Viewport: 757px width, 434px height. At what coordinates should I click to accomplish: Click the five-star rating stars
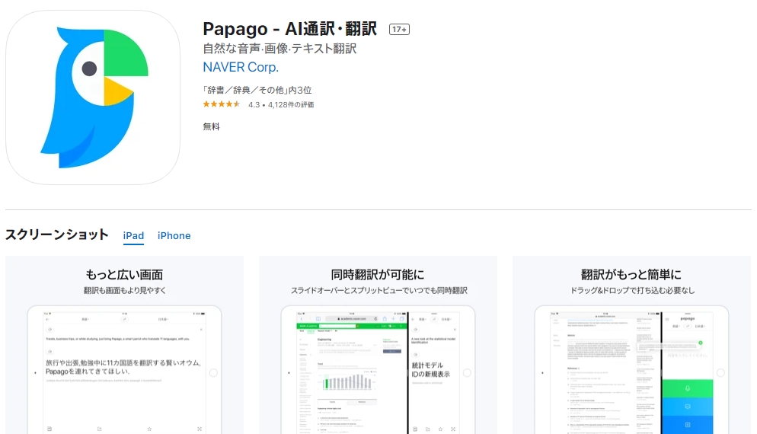click(221, 104)
